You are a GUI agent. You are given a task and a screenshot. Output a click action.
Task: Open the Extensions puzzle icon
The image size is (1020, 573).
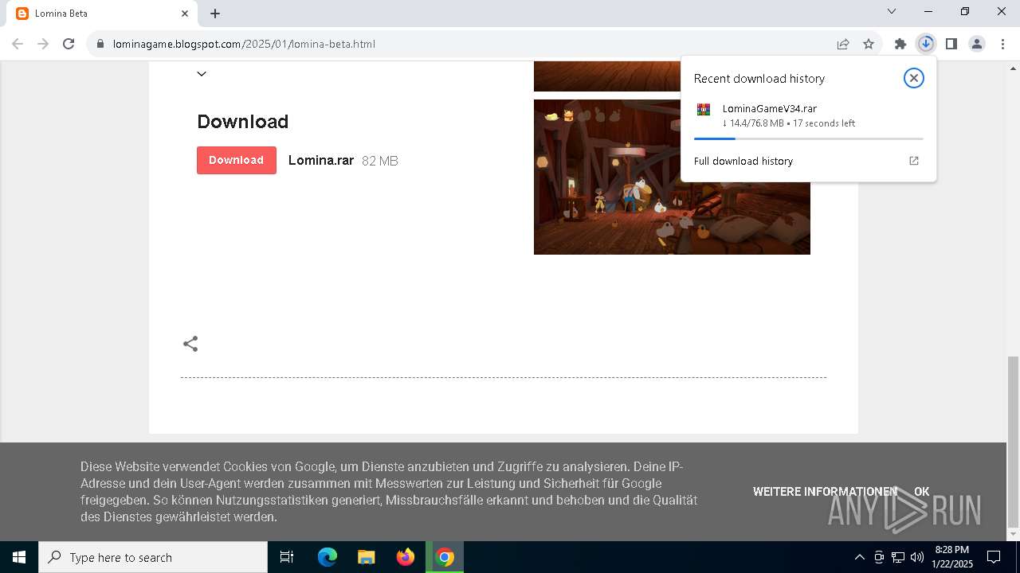[x=900, y=44]
